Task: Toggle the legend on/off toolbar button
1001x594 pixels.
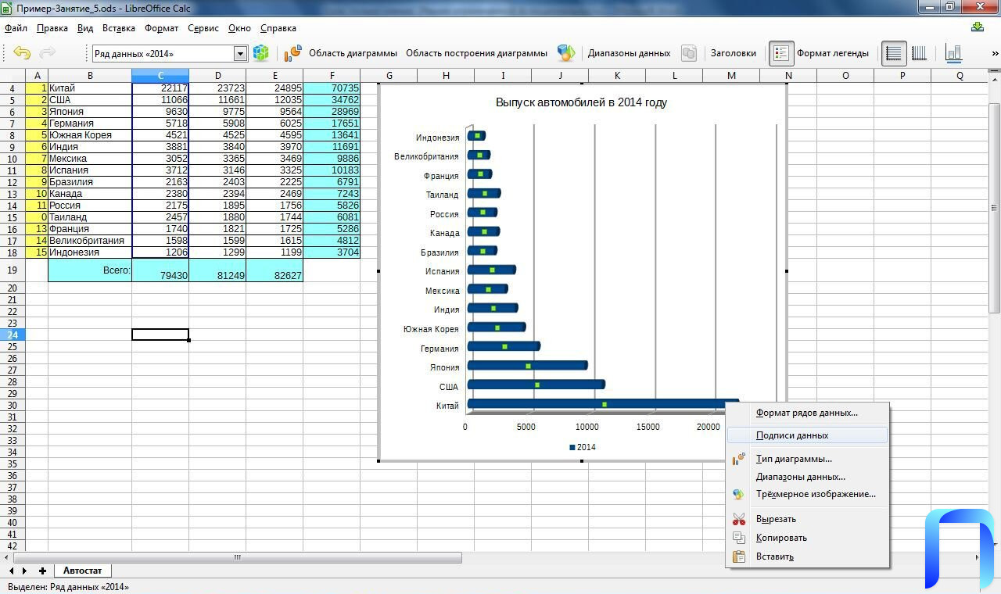Action: click(x=780, y=53)
